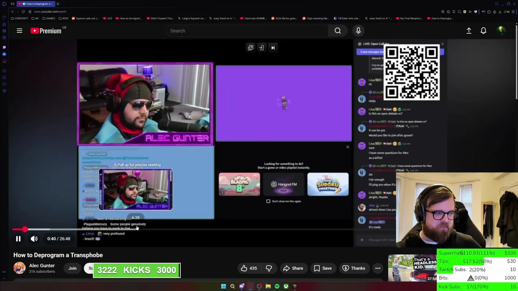The height and width of the screenshot is (291, 518).
Task: Go to YouTube Premium home logo
Action: [46, 31]
